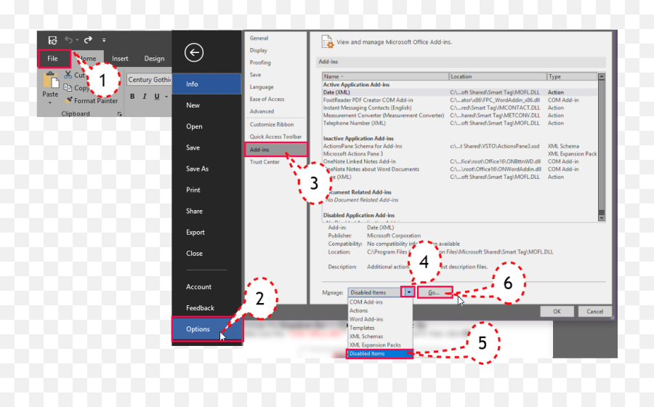Select OneNote Linked Notes Add-In row
The width and height of the screenshot is (654, 407).
click(x=460, y=161)
